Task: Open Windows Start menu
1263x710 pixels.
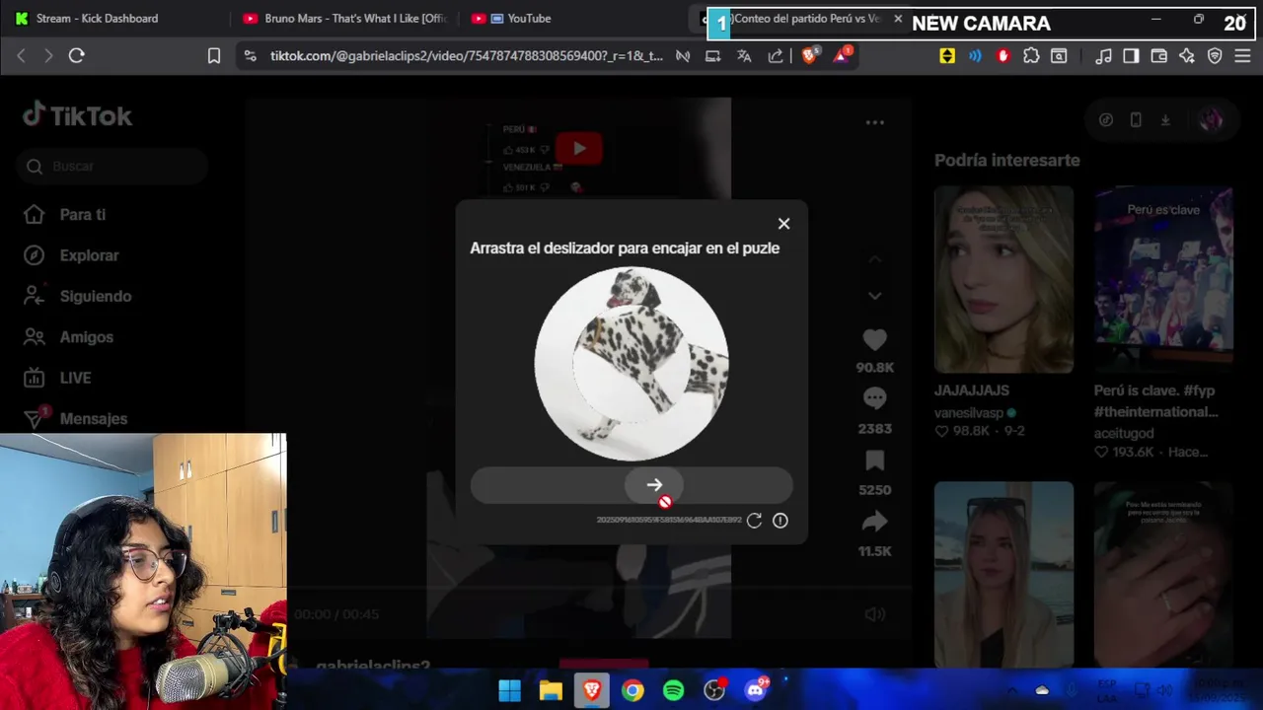Action: 510,691
